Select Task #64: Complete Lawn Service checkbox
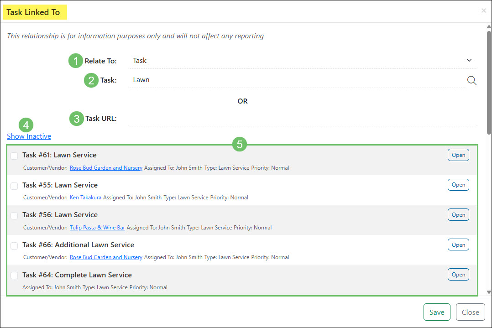Image resolution: width=492 pixels, height=328 pixels. (x=14, y=275)
